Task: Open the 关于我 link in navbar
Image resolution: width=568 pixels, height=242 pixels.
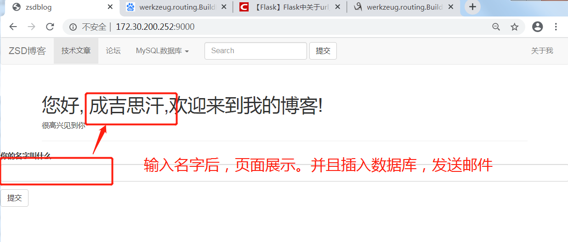Action: (542, 51)
